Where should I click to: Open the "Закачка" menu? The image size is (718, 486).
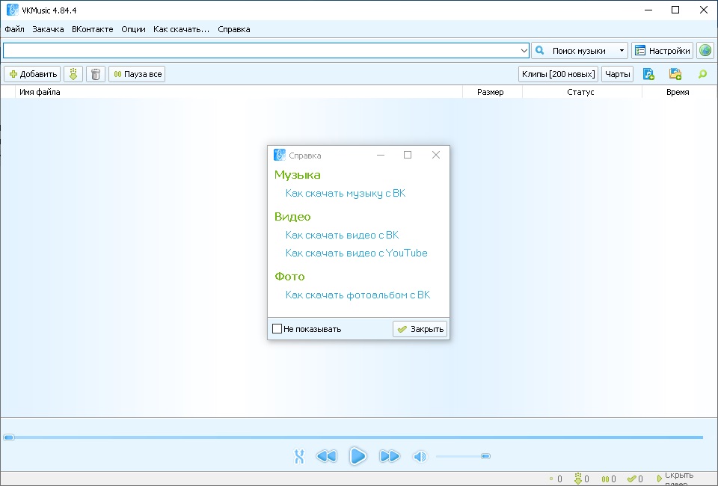(48, 29)
